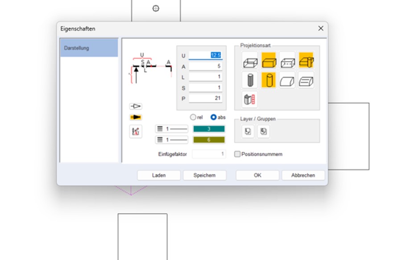Select the rounded profile projection icon
Screen dimensions: 405x260
287,80
